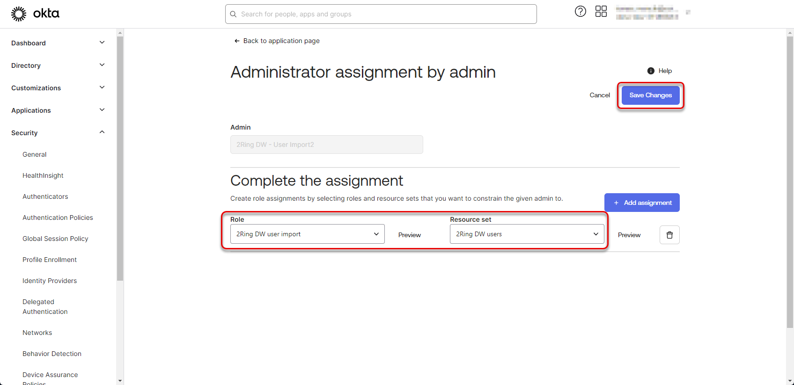Viewport: 794px width, 385px height.
Task: Click Cancel link
Action: 600,95
